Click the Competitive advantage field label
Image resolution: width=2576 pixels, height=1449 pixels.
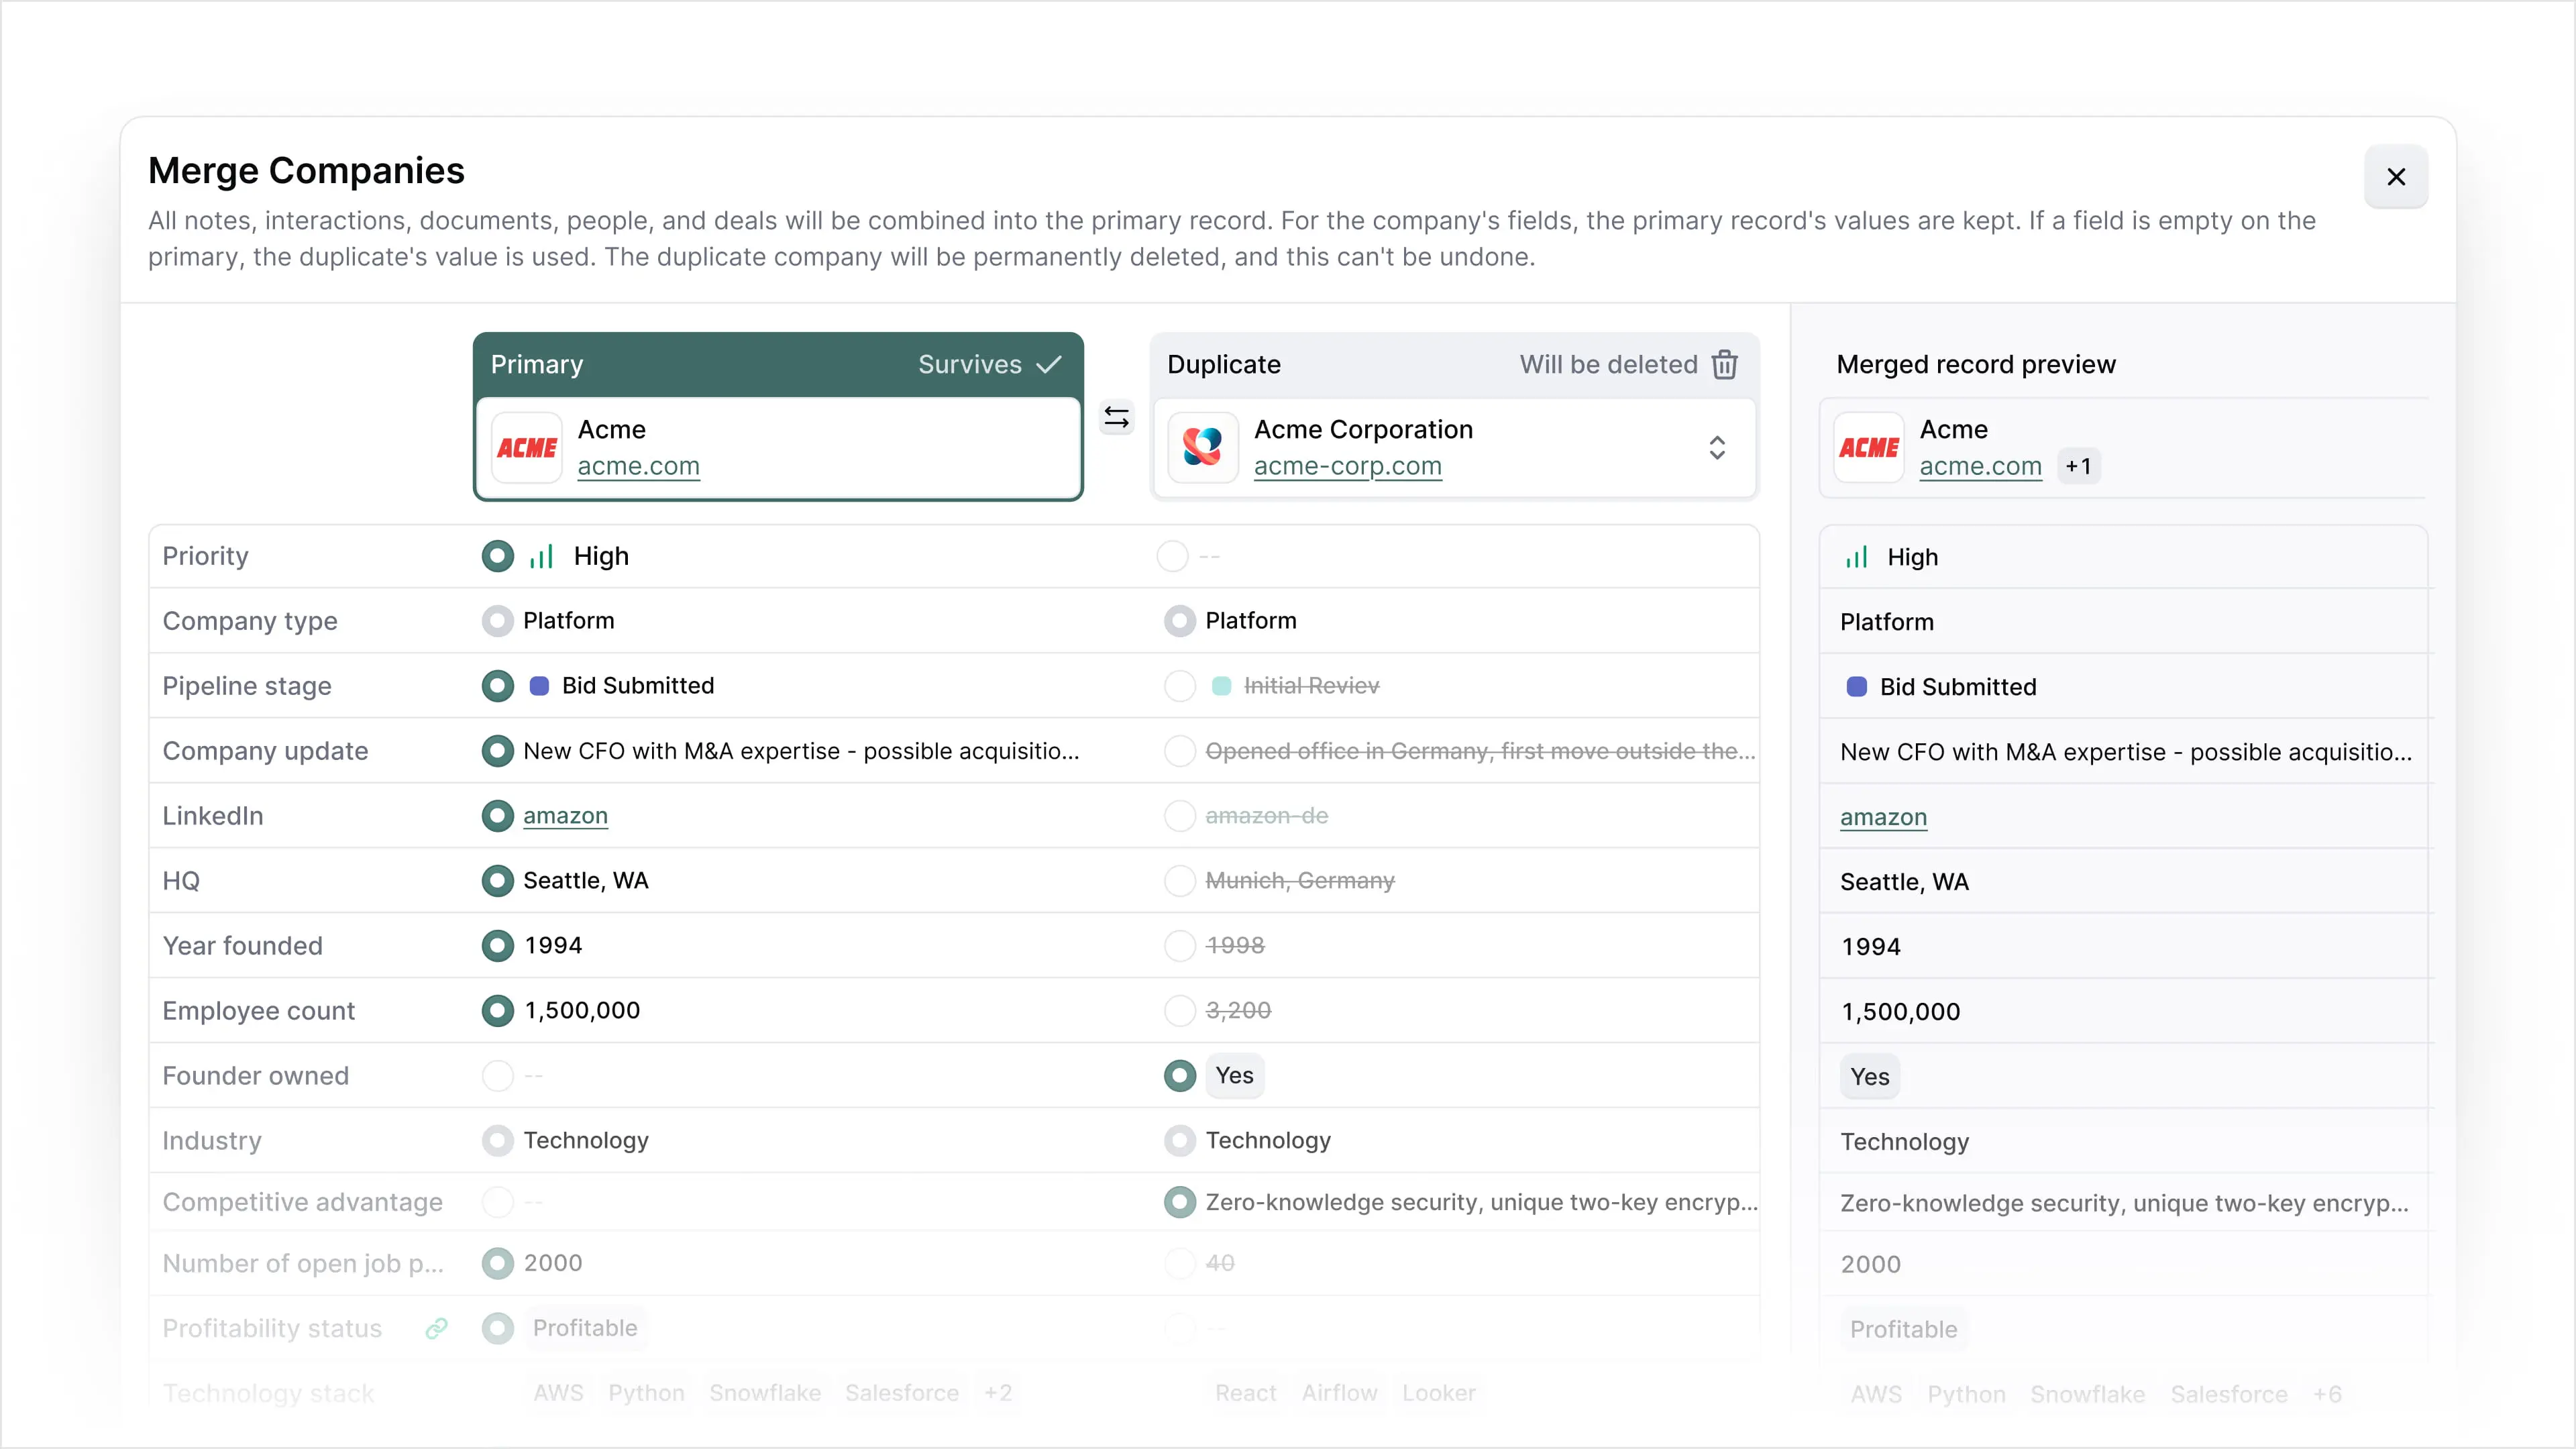click(302, 1202)
